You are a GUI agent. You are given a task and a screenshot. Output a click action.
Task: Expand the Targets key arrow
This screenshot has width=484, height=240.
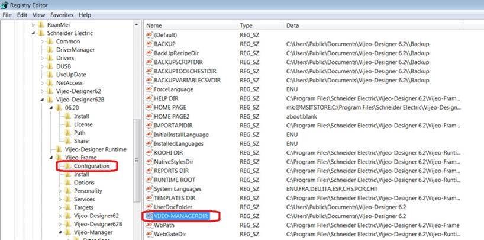pos(60,207)
